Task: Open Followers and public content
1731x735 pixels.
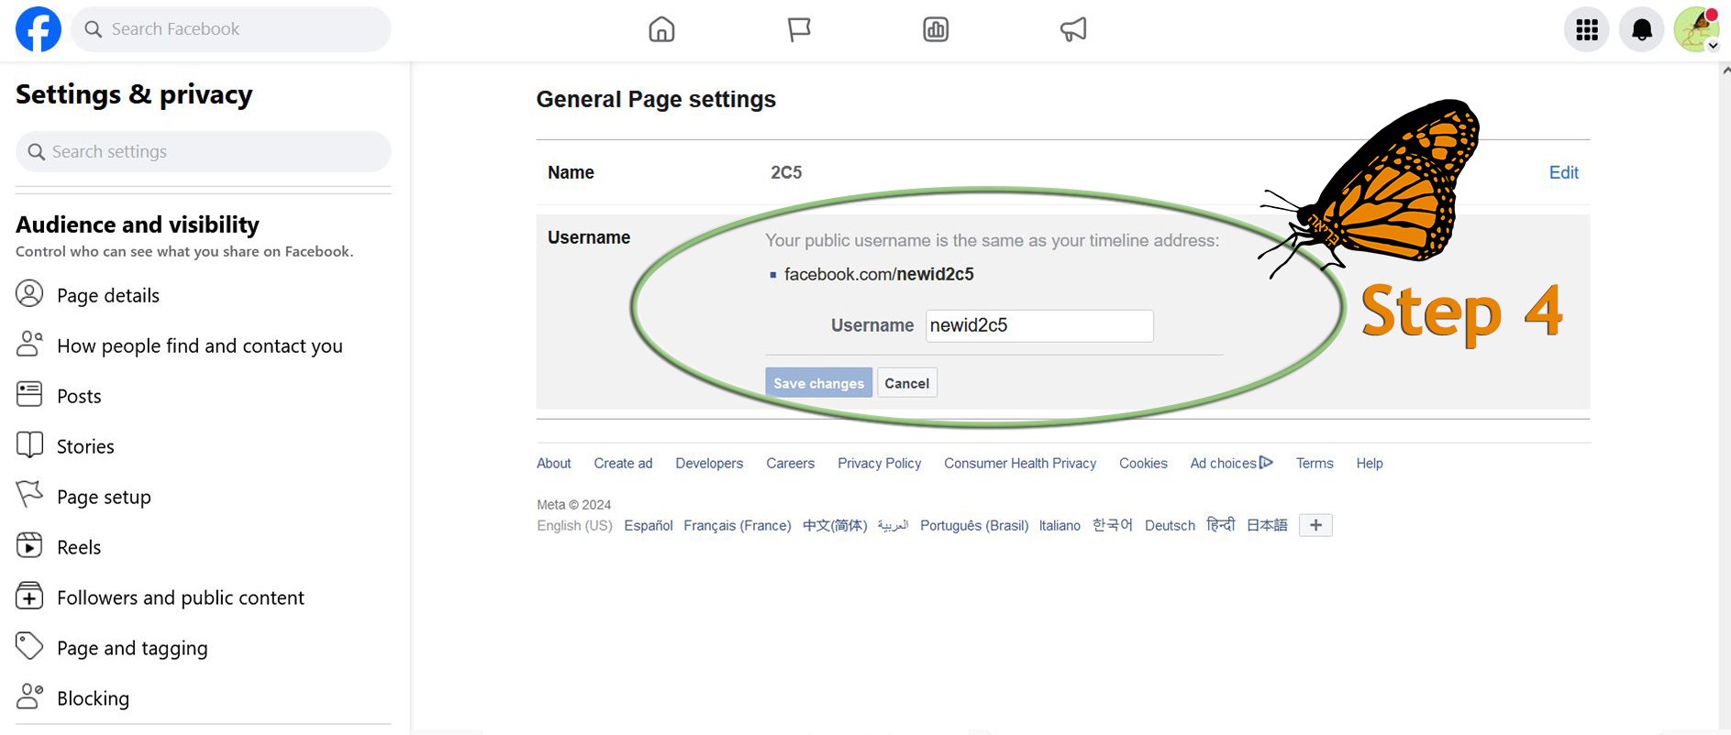Action: pos(181,598)
